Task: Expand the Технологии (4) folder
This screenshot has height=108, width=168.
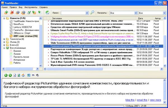Action: click(4, 39)
